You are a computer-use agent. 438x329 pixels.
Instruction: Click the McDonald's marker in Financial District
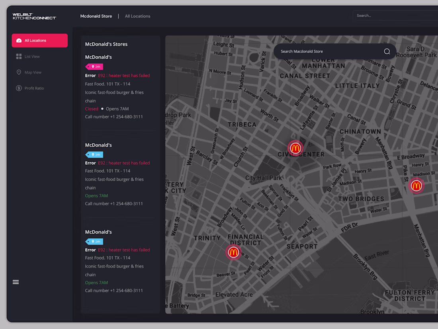[233, 252]
